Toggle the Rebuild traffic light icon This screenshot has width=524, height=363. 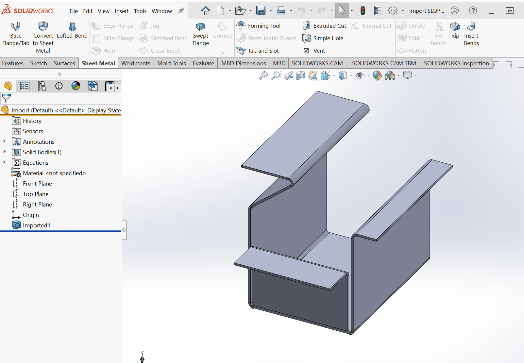pos(363,11)
